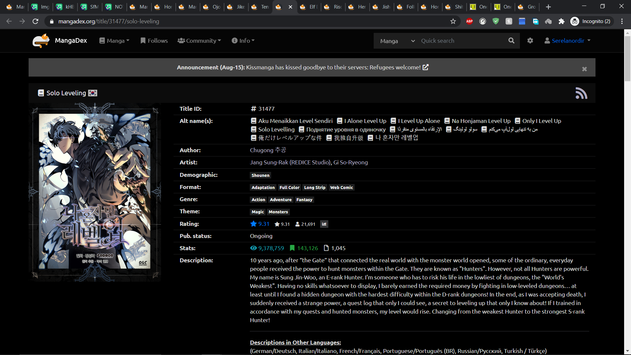
Task: Click the Action genre tag
Action: point(258,200)
